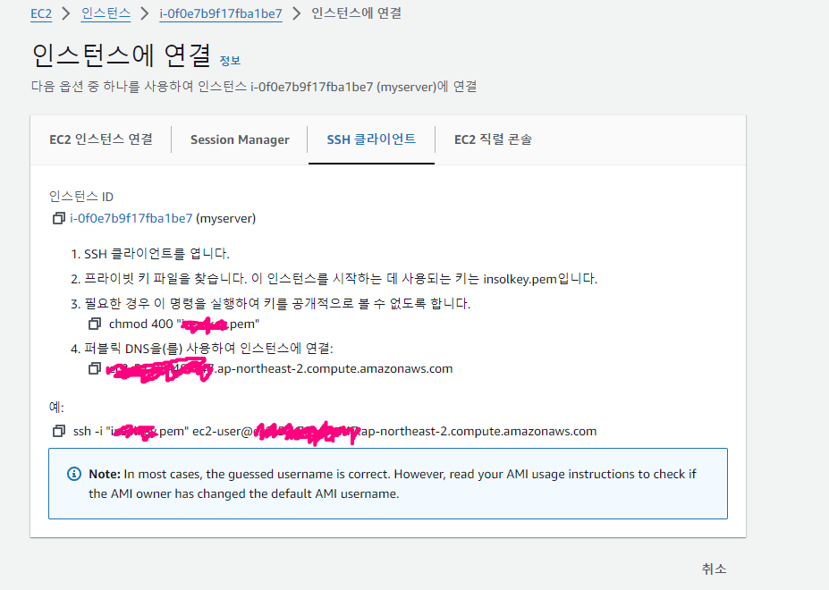
Task: Click breadcrumb chevron after EC2
Action: point(66,13)
